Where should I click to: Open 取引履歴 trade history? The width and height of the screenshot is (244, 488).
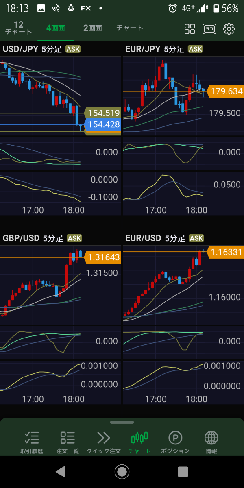coord(32,442)
